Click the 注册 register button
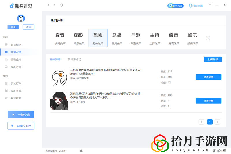The image size is (231, 154). coord(28,27)
